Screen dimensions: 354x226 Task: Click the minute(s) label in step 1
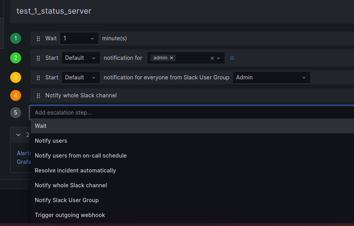[114, 38]
